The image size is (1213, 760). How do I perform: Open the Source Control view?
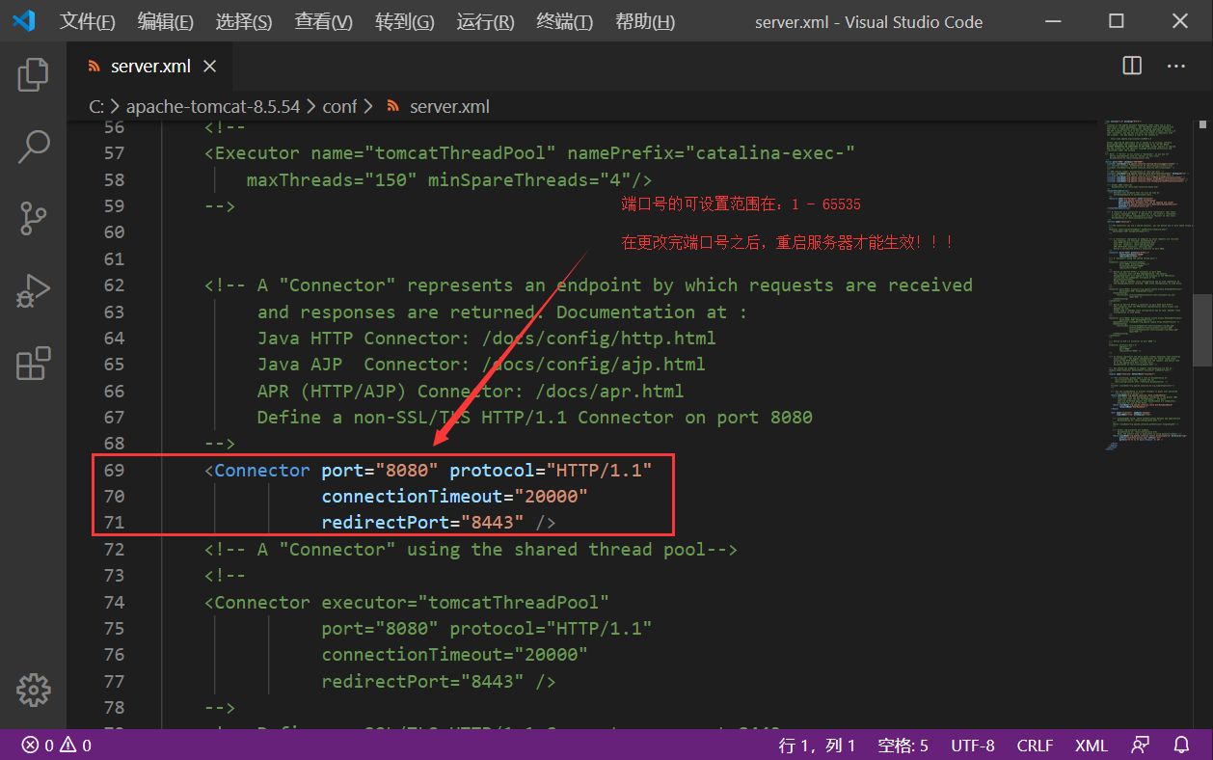click(33, 219)
